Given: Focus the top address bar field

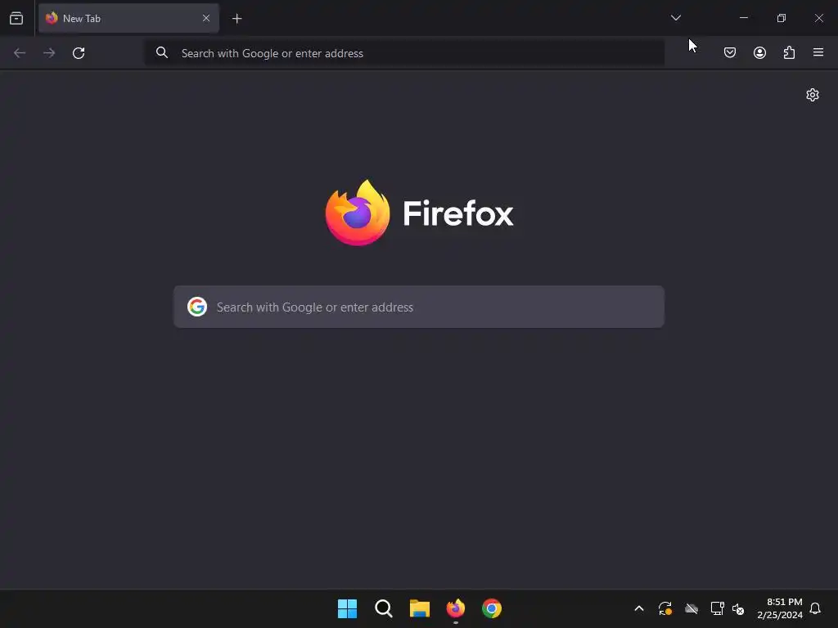Looking at the screenshot, I should [x=404, y=53].
